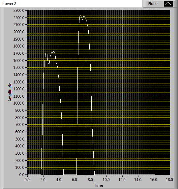Click the 18.0 time scale maximum
The image size is (178, 189).
(x=169, y=180)
